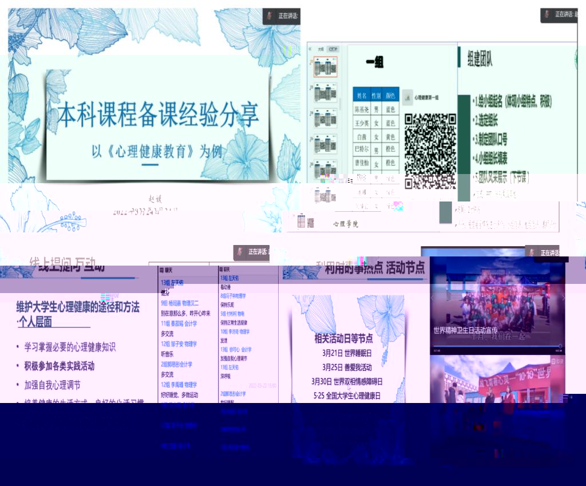Viewport: 586px width, 486px height.
Task: Select the 性别 table header cell
Action: pyautogui.click(x=376, y=96)
